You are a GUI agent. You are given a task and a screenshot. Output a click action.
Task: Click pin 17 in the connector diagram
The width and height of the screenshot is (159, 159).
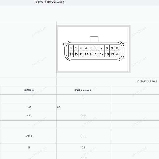click(102, 54)
